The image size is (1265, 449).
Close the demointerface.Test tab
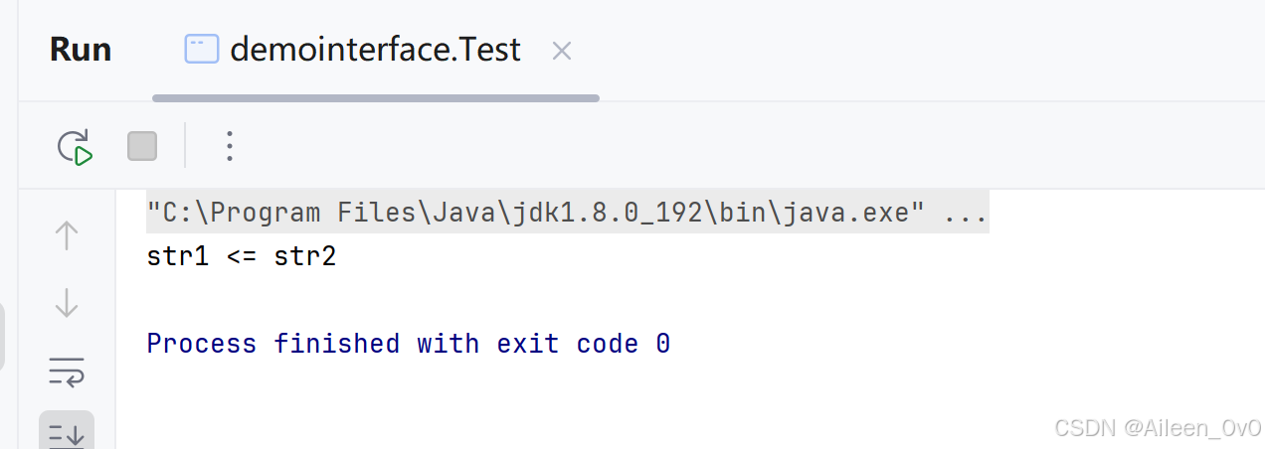tap(562, 51)
